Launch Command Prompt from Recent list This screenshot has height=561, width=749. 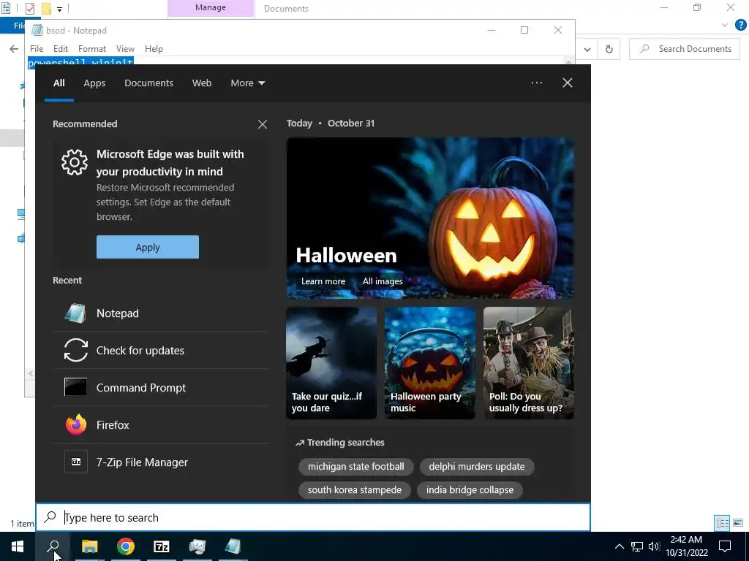point(161,387)
